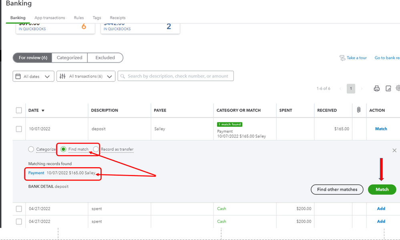Switch to Categorized tab
Image resolution: width=400 pixels, height=240 pixels.
tap(69, 58)
